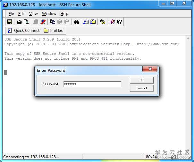Minimize the SSH Secure Shell window
The image size is (194, 162).
coord(164,4)
